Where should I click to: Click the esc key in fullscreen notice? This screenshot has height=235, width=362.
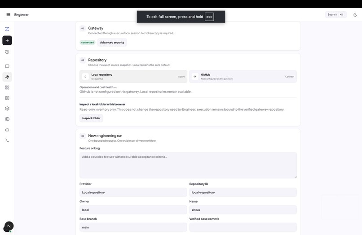point(209,17)
